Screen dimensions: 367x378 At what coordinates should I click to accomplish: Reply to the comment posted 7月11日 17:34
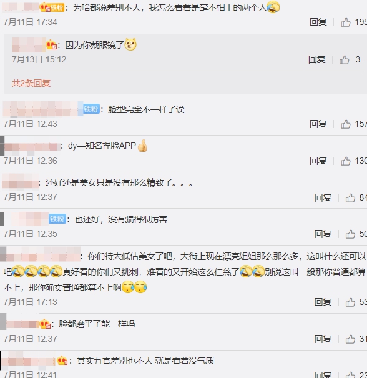click(318, 22)
